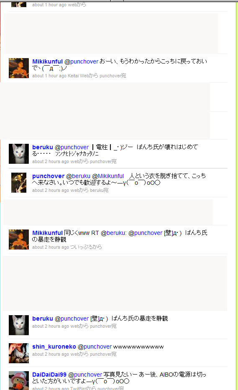Follow the @beruku mention in punchover's tweet
238x390 pixels.
(78, 176)
